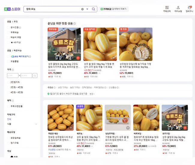Click the minimum price input field
Image resolution: width=195 pixels, height=165 pixels.
pos(13,76)
